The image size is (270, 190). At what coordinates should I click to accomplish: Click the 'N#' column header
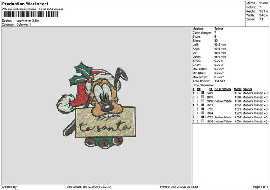198,89
